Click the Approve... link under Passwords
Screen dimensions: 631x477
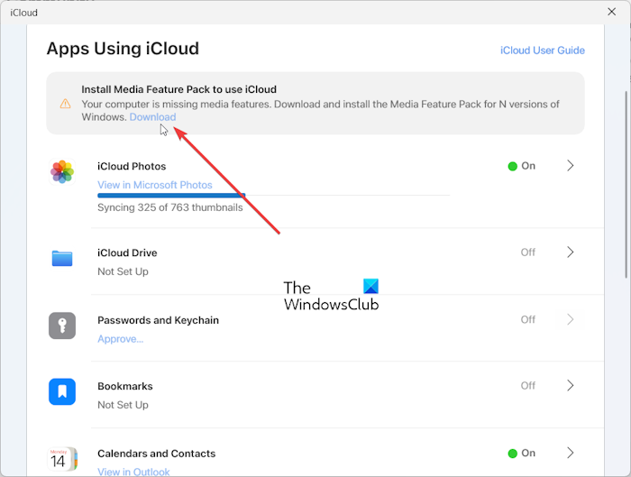120,339
